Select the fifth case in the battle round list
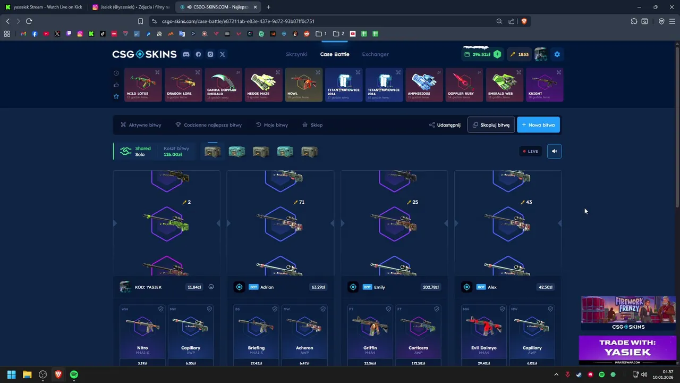This screenshot has height=383, width=680. pos(309,152)
